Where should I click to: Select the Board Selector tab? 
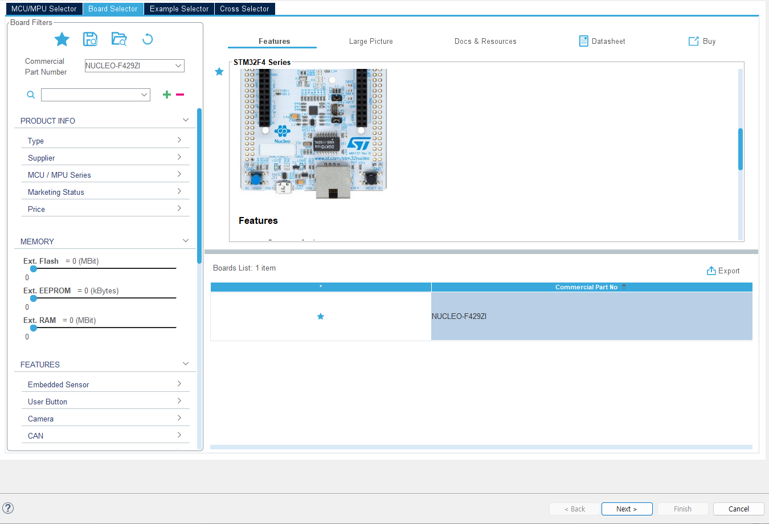coord(113,9)
